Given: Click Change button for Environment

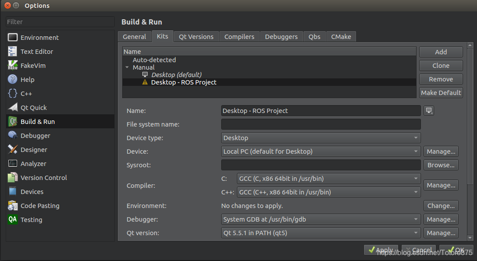Looking at the screenshot, I should pos(441,206).
